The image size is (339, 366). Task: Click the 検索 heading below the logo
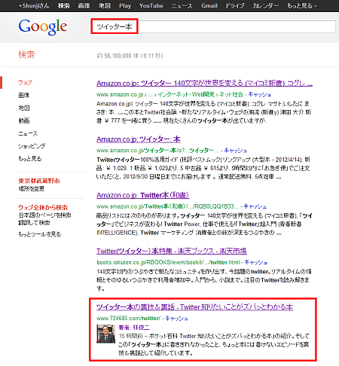[26, 54]
